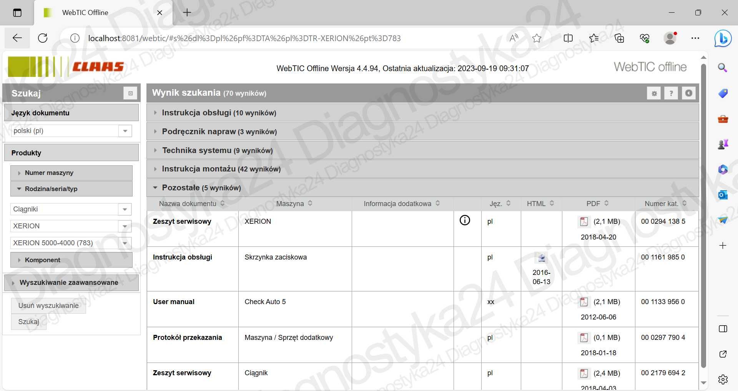The image size is (738, 391).
Task: Open sidebar Microsoft 365 icon
Action: tap(723, 170)
